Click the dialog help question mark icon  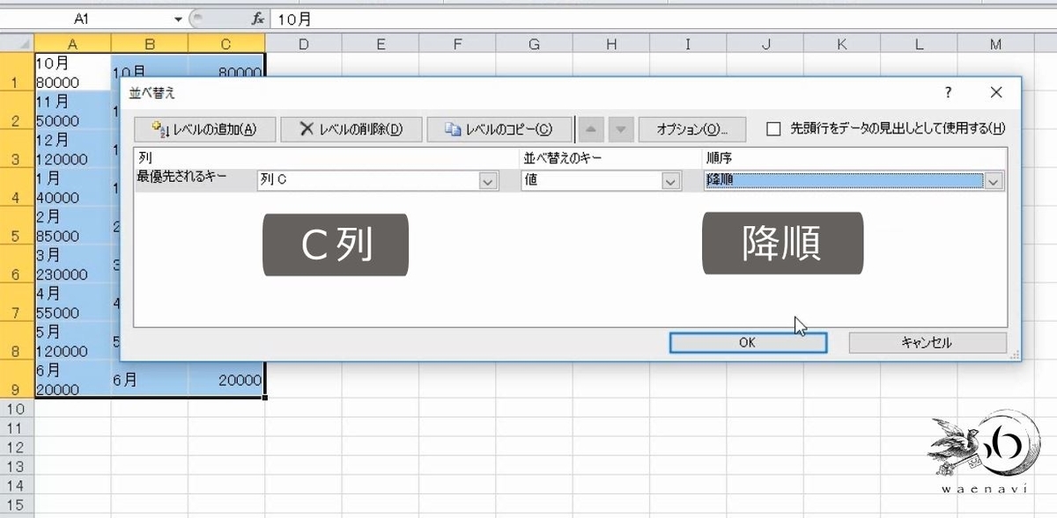point(948,92)
